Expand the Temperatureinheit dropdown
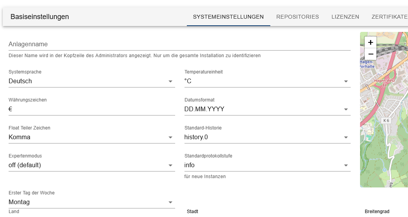This screenshot has height=217, width=408. [267, 81]
